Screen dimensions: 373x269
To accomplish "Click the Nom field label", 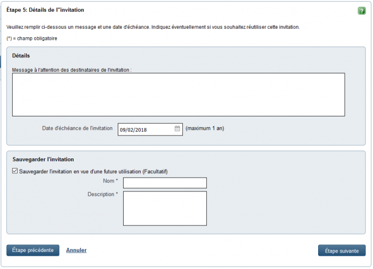I will pyautogui.click(x=110, y=181).
